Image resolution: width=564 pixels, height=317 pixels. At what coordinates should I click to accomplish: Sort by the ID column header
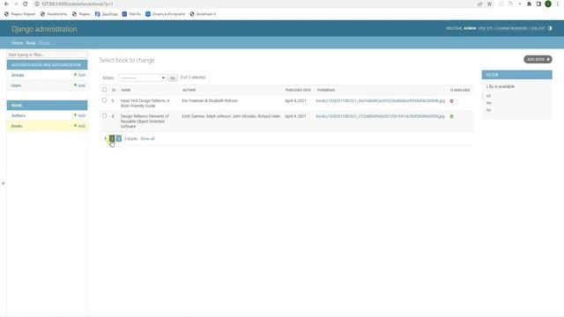point(114,90)
